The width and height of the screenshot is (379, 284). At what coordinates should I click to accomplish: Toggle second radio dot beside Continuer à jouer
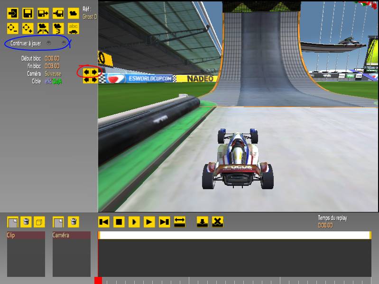(64, 43)
